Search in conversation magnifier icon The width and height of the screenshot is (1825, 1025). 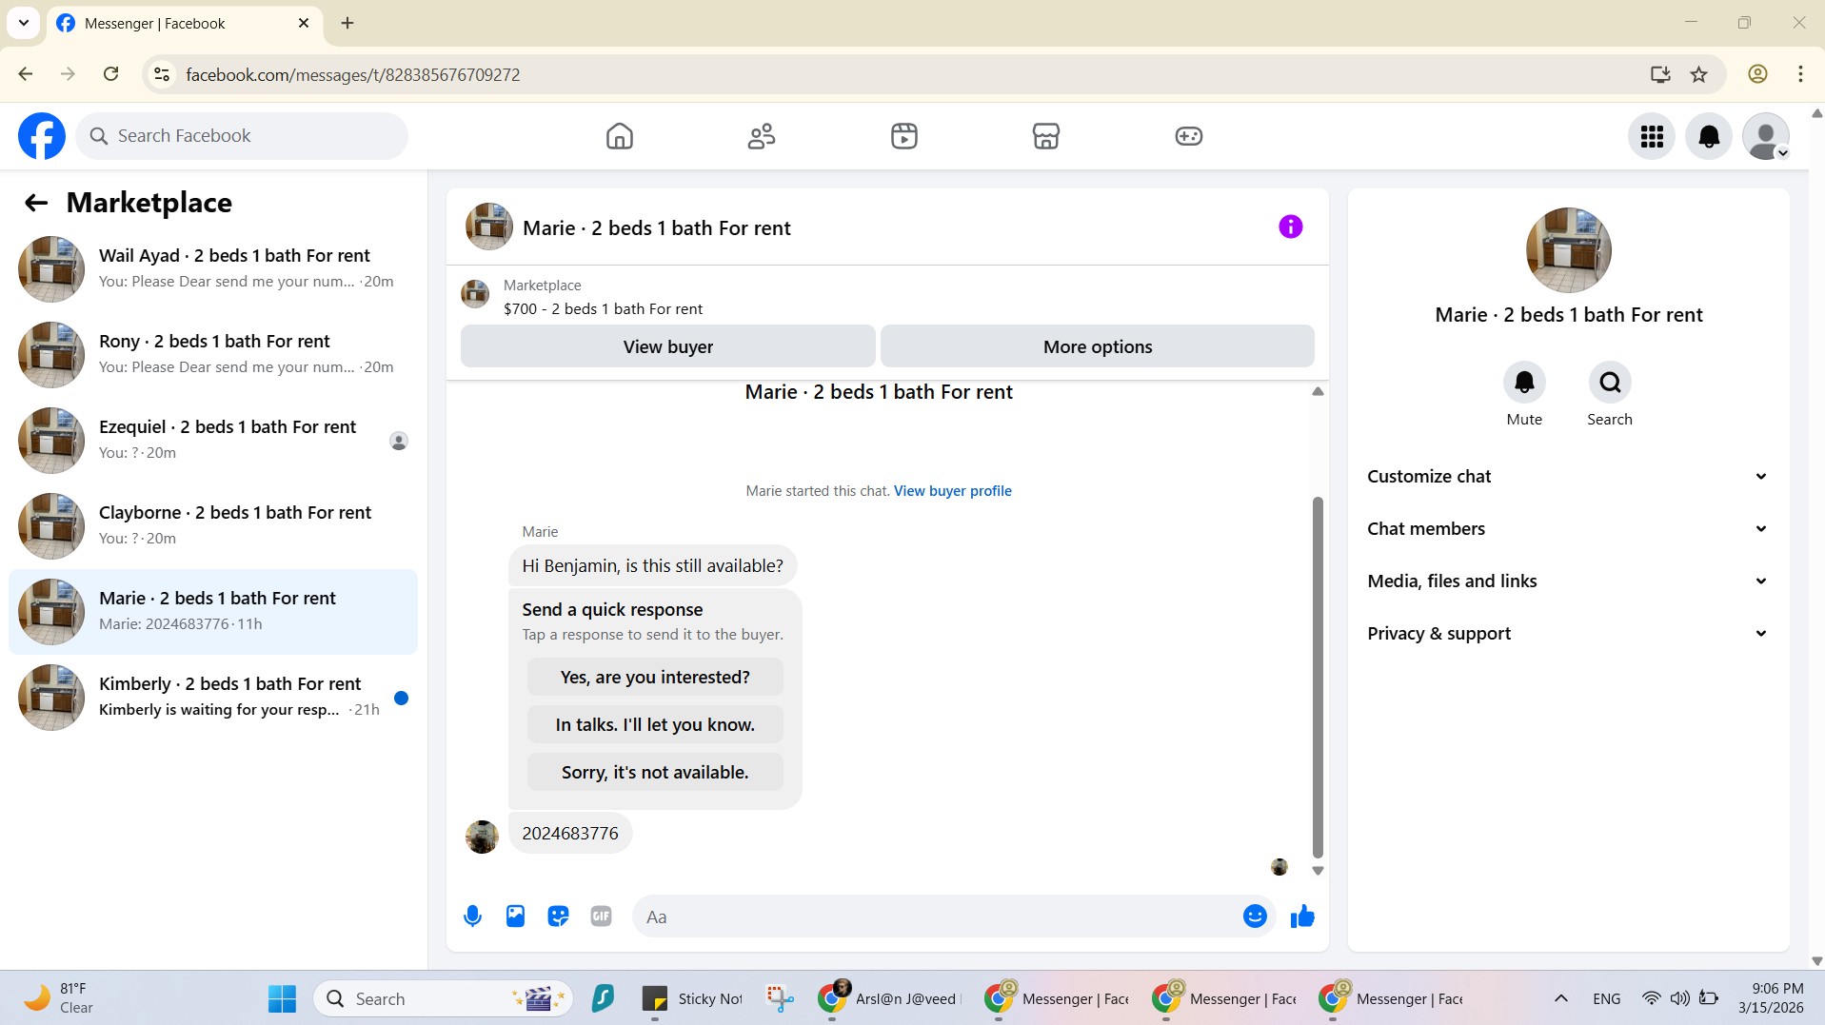1610,383
